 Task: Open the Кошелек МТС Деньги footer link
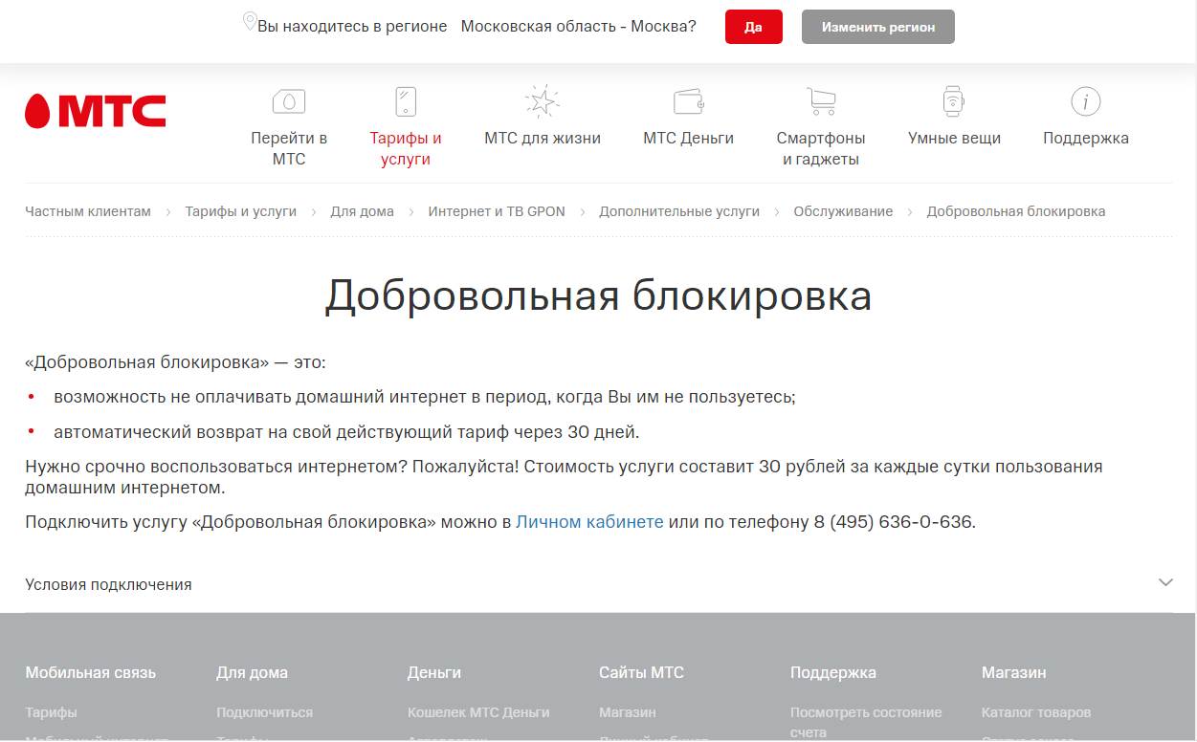tap(478, 712)
